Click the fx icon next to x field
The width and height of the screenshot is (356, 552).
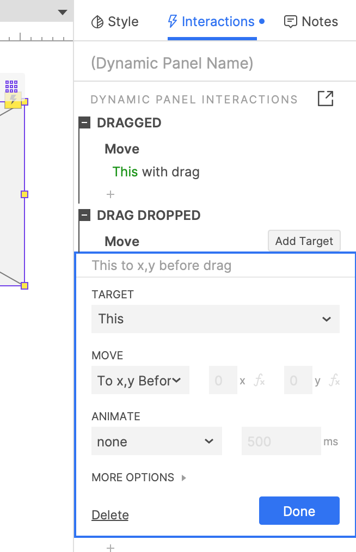click(259, 381)
